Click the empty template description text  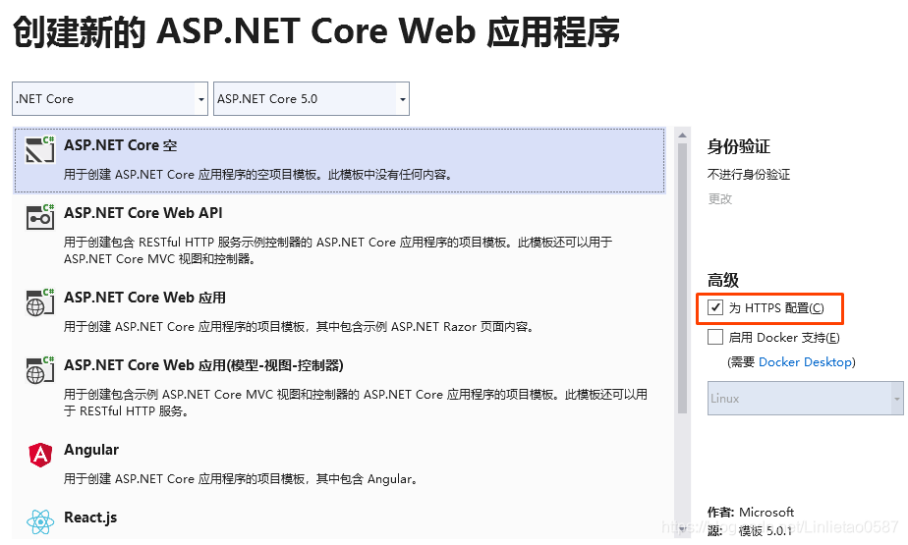pos(257,175)
